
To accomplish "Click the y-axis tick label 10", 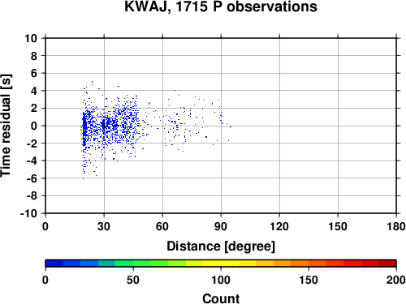I will pyautogui.click(x=31, y=38).
